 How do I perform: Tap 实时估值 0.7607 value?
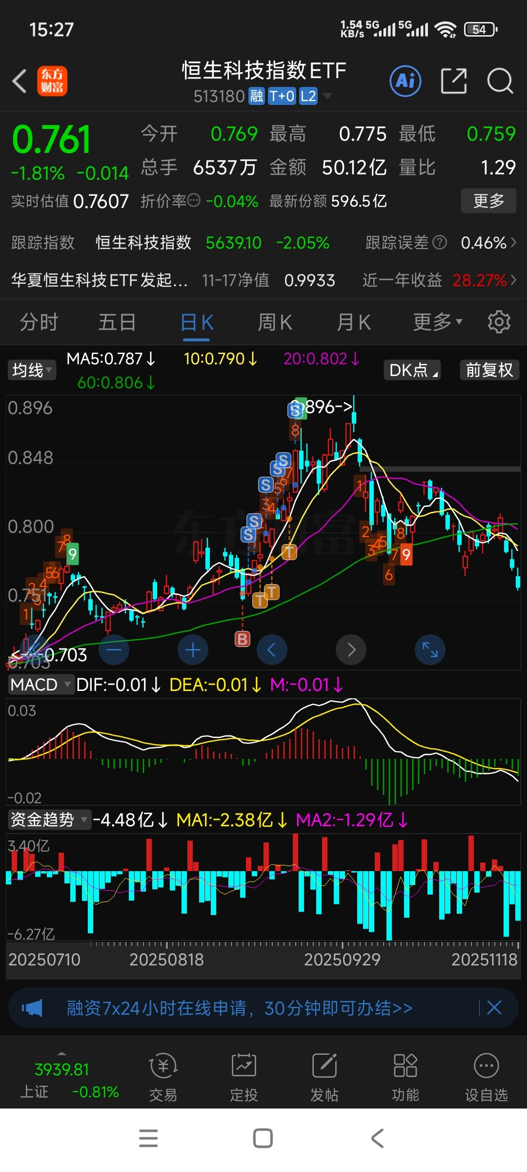[x=101, y=201]
